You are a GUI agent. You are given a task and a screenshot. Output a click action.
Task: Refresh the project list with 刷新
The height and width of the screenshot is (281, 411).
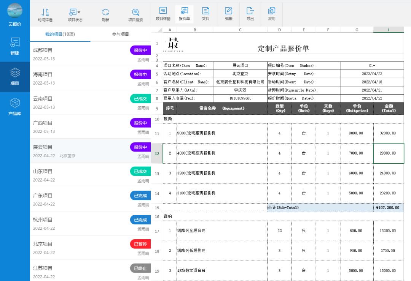[x=105, y=14]
